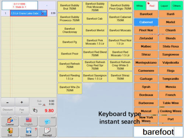The height and width of the screenshot is (138, 184).
Task: Select the Barberone category
Action: 146,103
